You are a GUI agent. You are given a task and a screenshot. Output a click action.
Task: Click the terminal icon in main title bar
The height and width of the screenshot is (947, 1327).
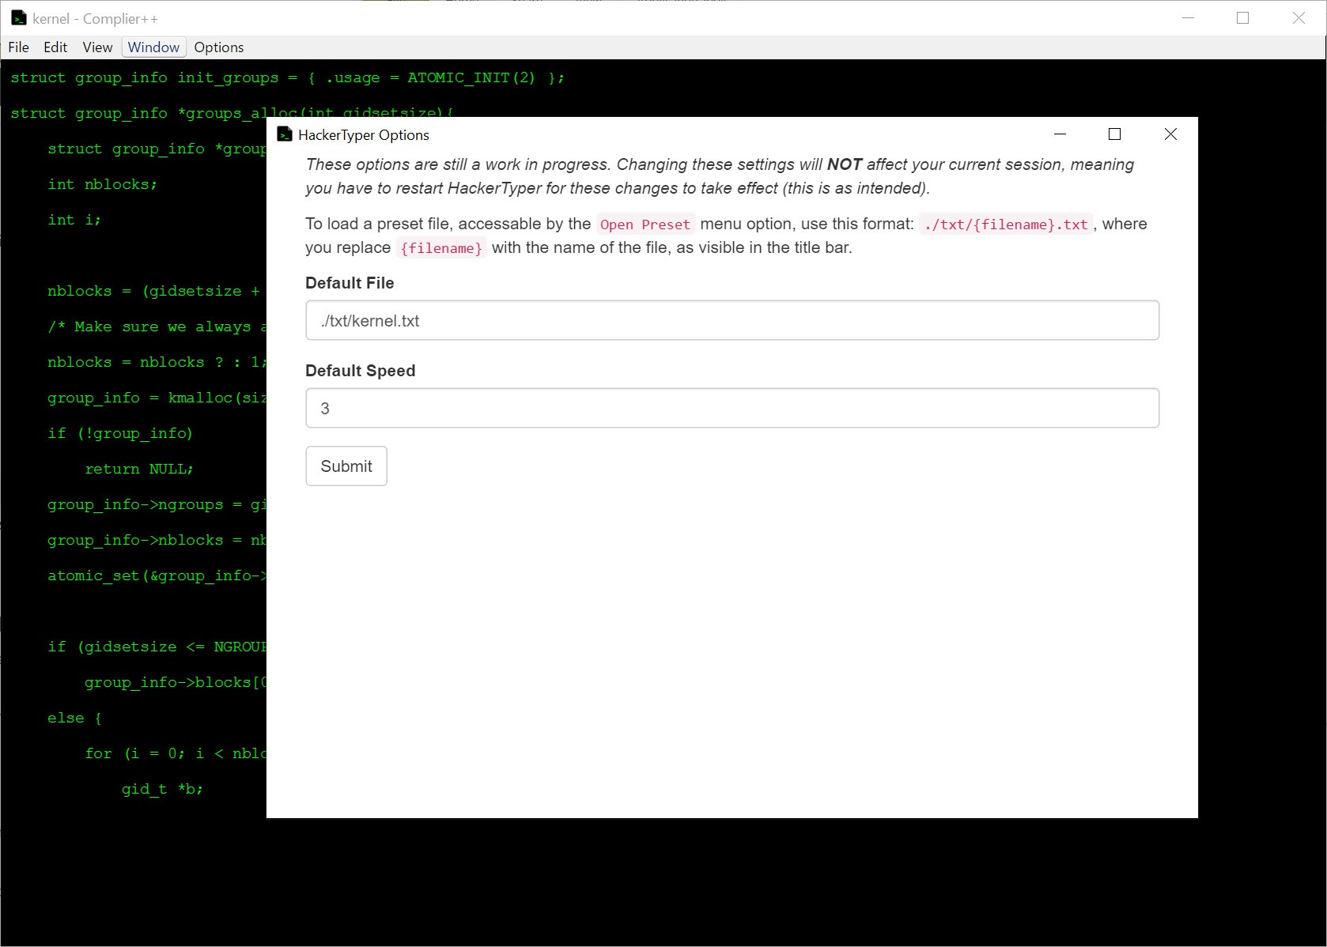19,18
